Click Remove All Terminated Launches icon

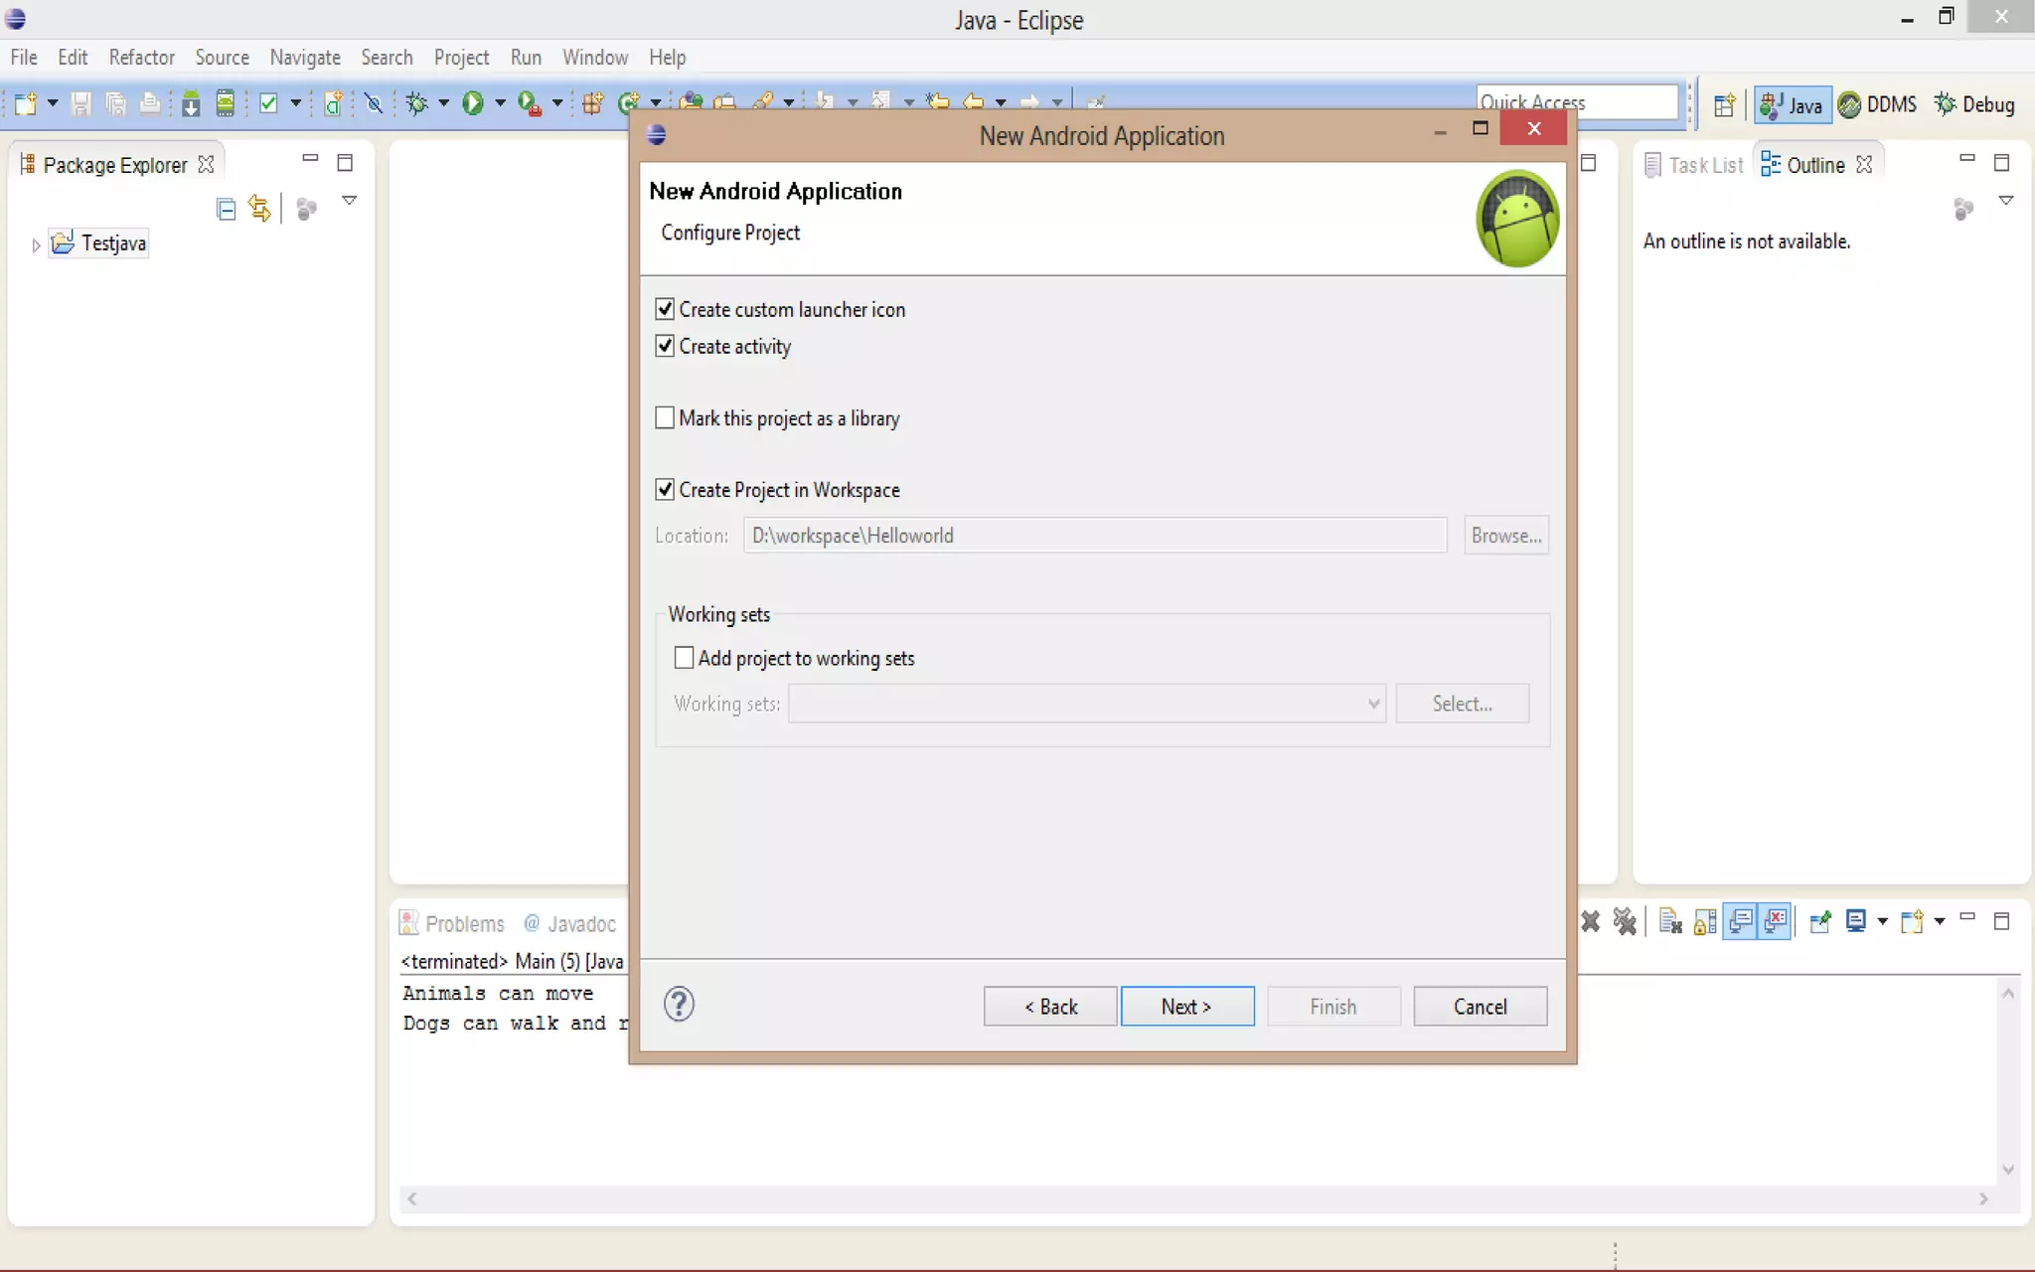point(1625,922)
